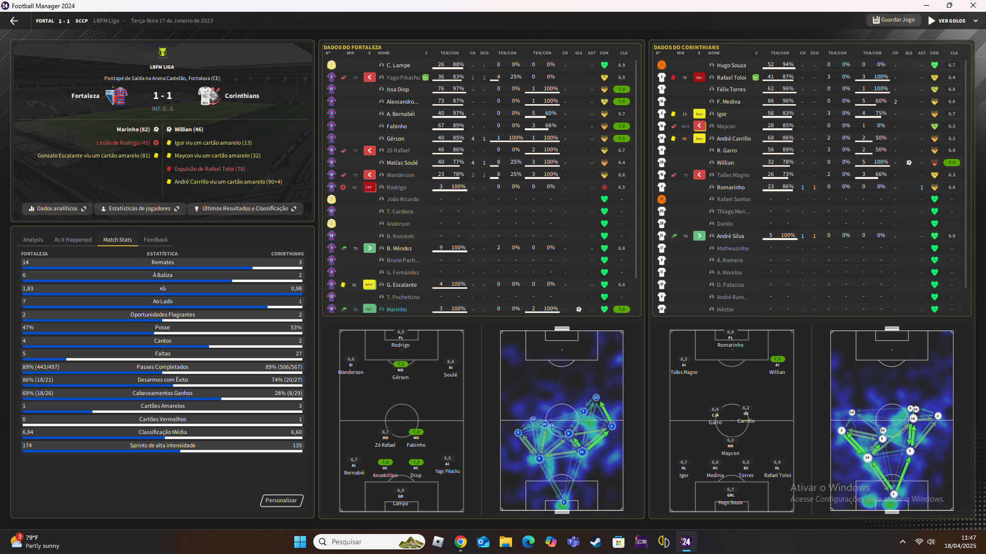Click the Expulsão de Rafael Toloi (78) event
The height and width of the screenshot is (554, 986).
(x=206, y=169)
